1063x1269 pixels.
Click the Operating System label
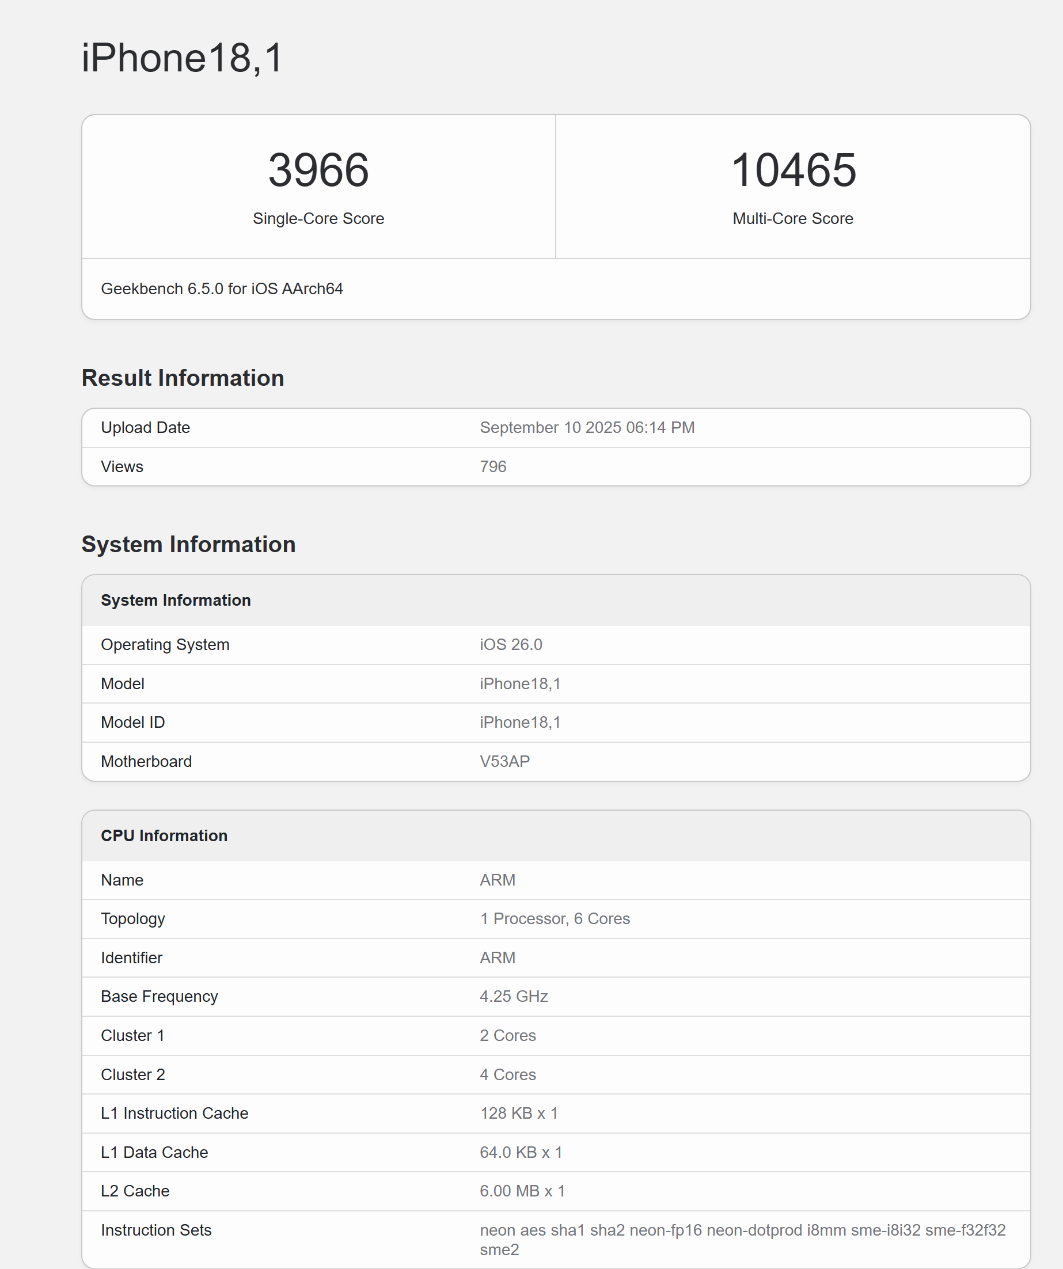point(165,645)
